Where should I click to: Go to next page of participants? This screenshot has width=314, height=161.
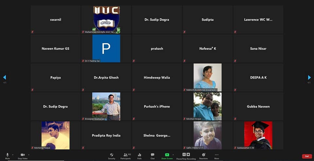click(x=309, y=78)
